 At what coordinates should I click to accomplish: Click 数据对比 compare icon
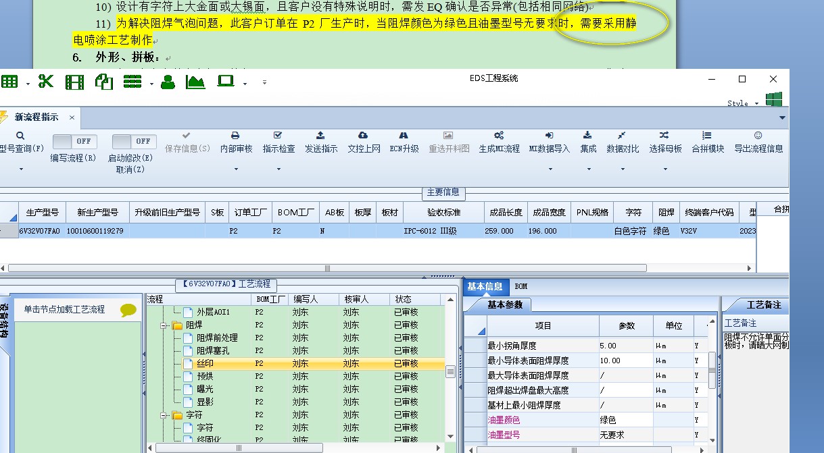[x=622, y=136]
